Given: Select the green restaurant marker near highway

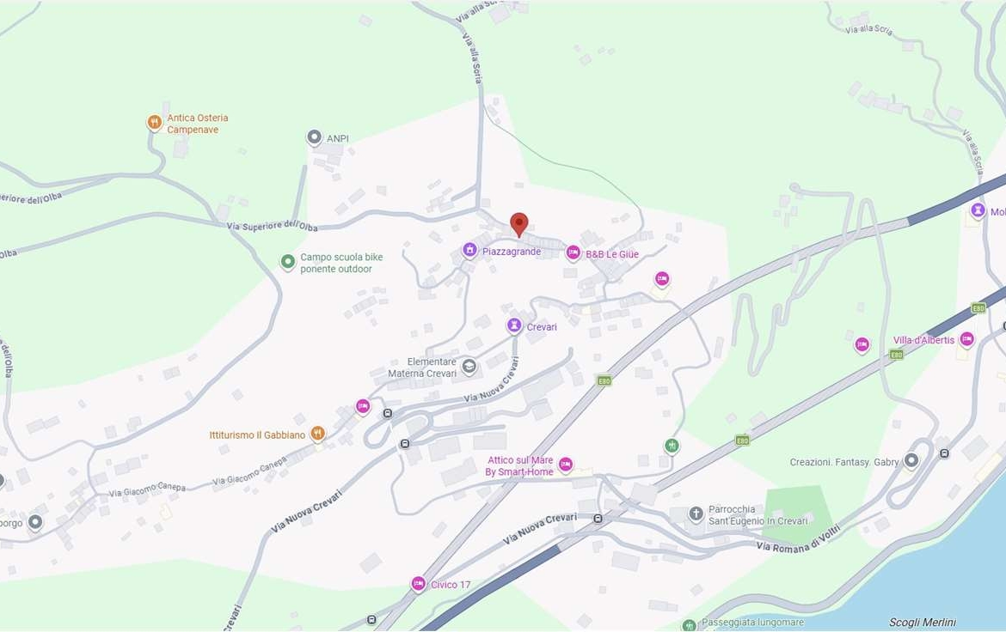Looking at the screenshot, I should [x=672, y=446].
